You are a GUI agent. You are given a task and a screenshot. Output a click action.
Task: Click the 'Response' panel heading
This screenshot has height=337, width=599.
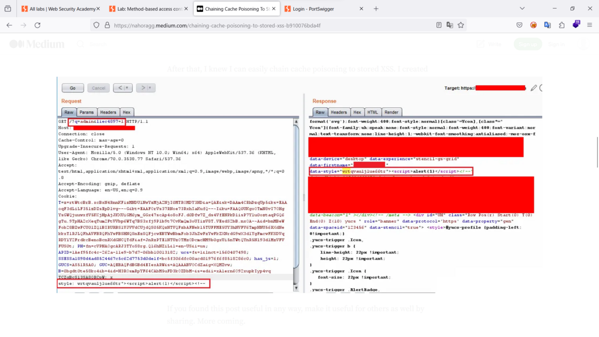pyautogui.click(x=324, y=101)
